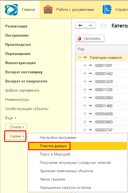
Task: Click the Заполнить button
Action: [90, 38]
